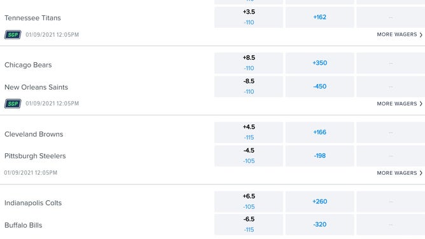This screenshot has width=425, height=239.
Task: Pick Buffalo Bills -320 moneyline
Action: tap(320, 224)
